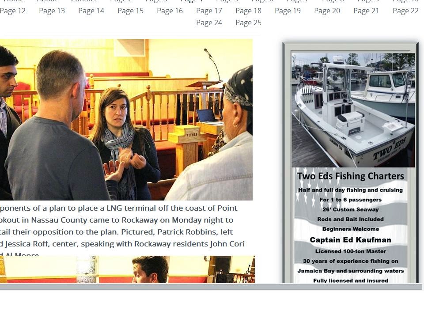Viewport: 424px width, 318px height.
Task: Select Page 16 in navigation
Action: (170, 11)
